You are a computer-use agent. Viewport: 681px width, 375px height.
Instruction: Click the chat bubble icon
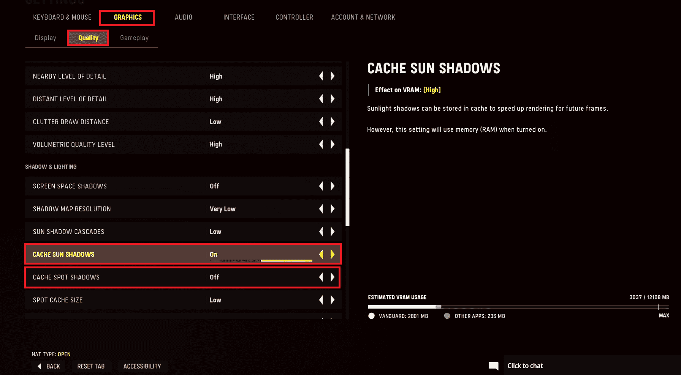pos(493,366)
